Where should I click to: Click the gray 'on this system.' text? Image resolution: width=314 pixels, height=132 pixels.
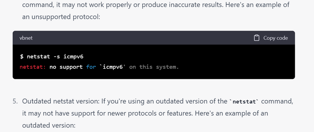[x=154, y=67]
